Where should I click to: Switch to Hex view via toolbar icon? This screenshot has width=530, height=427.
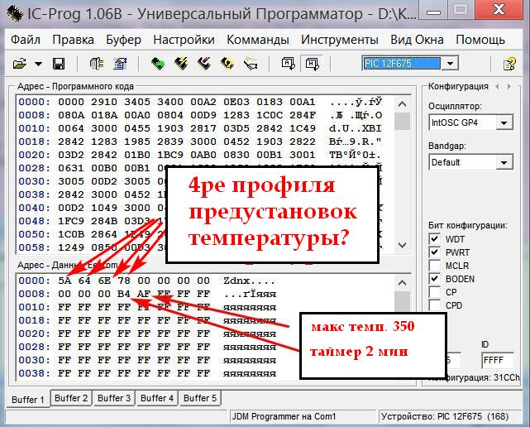(311, 63)
